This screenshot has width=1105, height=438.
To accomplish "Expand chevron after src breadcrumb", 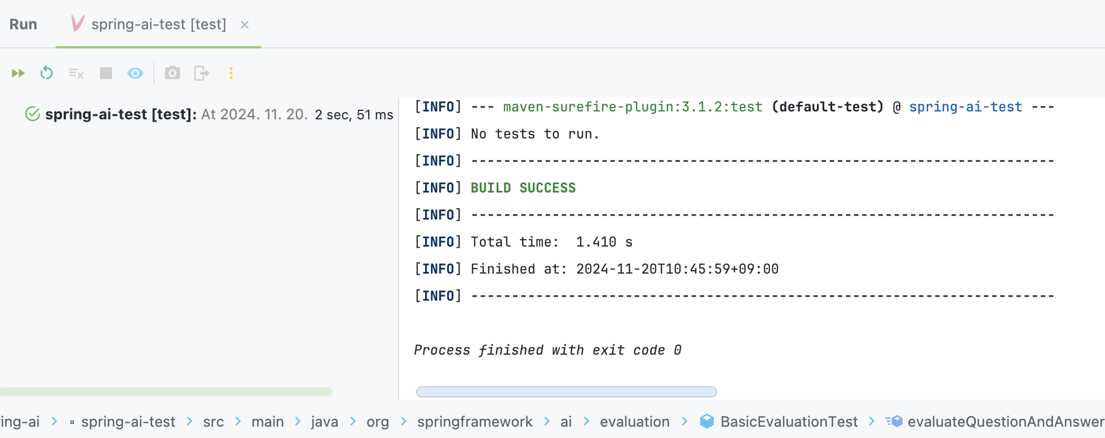I will pyautogui.click(x=238, y=422).
